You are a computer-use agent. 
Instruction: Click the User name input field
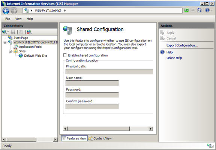92,83
